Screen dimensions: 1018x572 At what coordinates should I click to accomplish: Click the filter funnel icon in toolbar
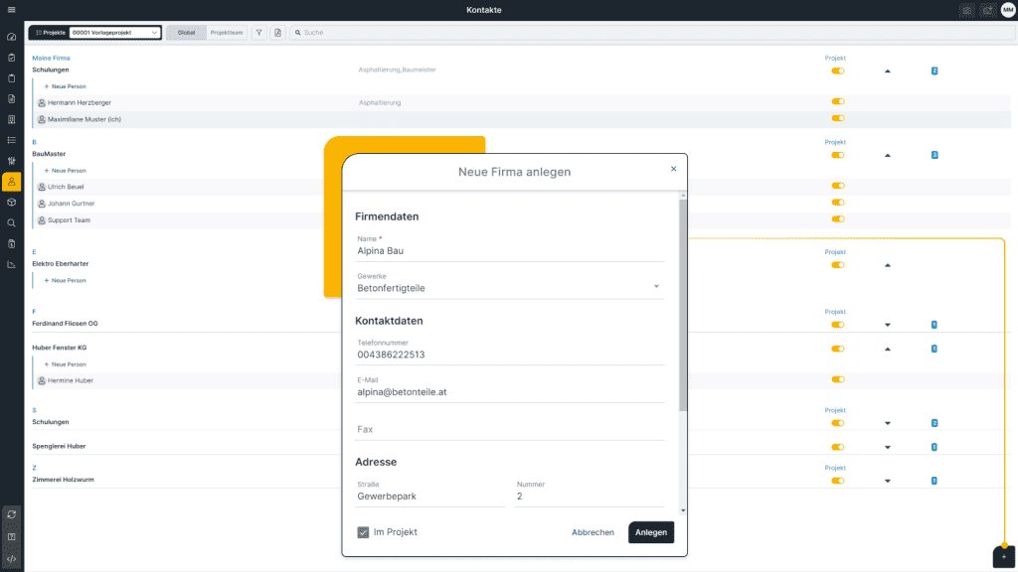click(x=258, y=33)
